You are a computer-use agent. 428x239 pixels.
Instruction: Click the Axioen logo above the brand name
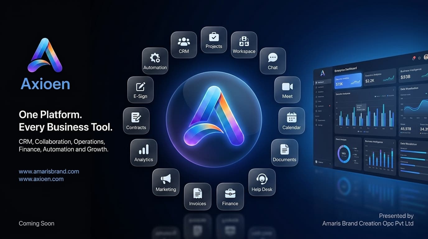click(x=45, y=55)
